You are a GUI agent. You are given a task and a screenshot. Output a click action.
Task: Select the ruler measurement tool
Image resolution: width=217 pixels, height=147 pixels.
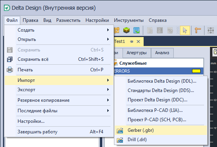pyautogui.click(x=198, y=30)
